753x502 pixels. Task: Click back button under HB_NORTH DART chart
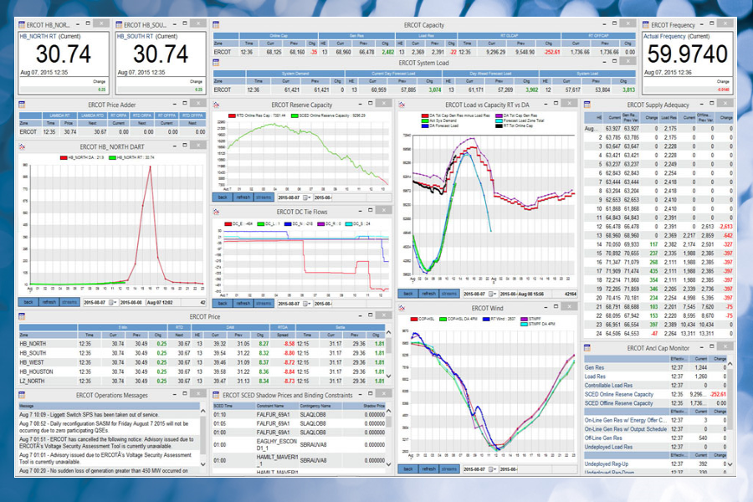[28, 302]
